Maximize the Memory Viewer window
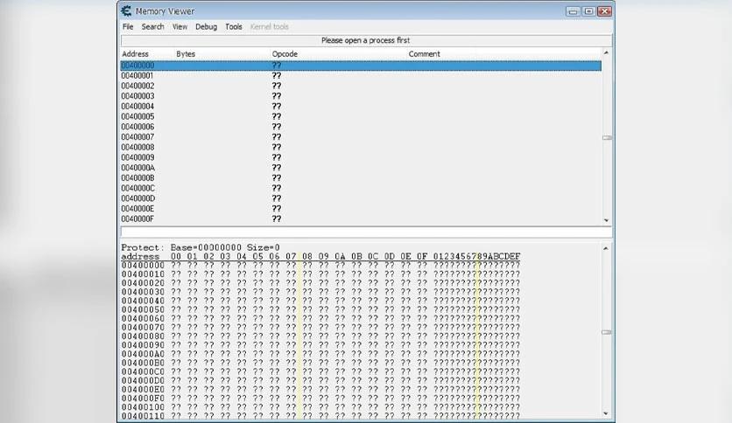732x423 pixels. (x=588, y=11)
